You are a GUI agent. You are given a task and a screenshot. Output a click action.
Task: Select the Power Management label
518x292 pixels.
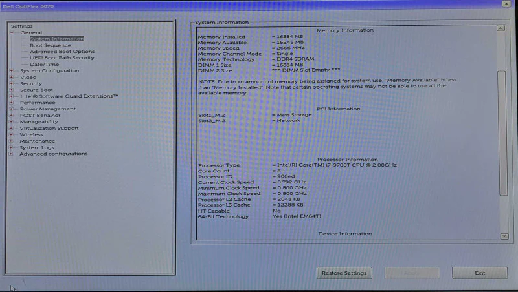point(48,109)
